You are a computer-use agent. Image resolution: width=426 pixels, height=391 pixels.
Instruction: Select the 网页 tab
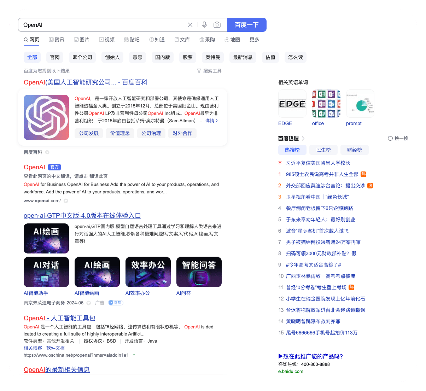(x=31, y=40)
